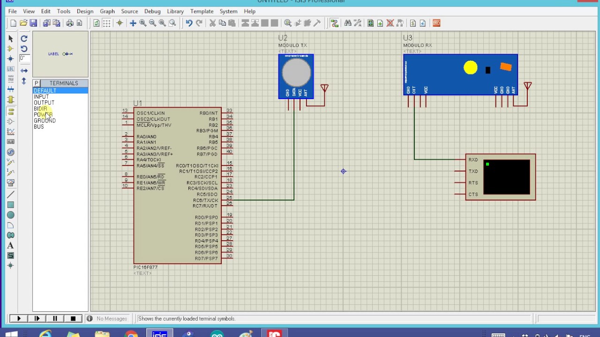Click the P pick terminals button

pyautogui.click(x=36, y=83)
